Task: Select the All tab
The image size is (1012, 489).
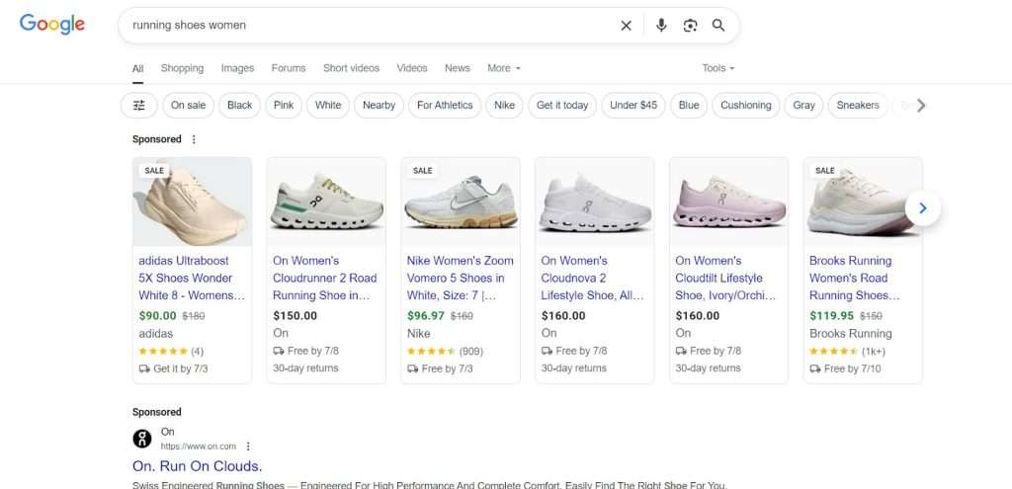Action: coord(137,68)
